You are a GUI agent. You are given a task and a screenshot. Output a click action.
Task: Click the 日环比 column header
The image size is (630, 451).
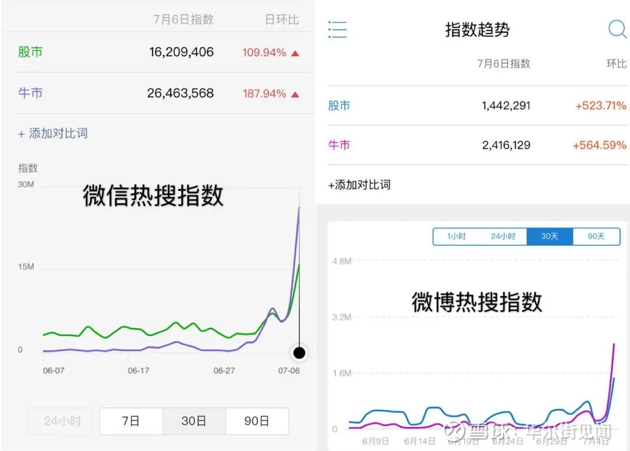pos(282,19)
